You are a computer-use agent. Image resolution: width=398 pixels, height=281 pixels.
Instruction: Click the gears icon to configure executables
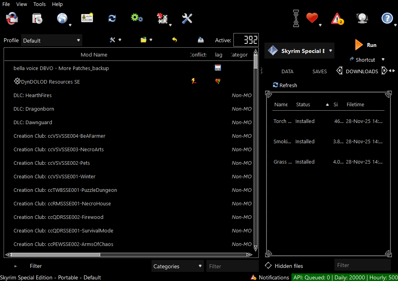tap(137, 18)
